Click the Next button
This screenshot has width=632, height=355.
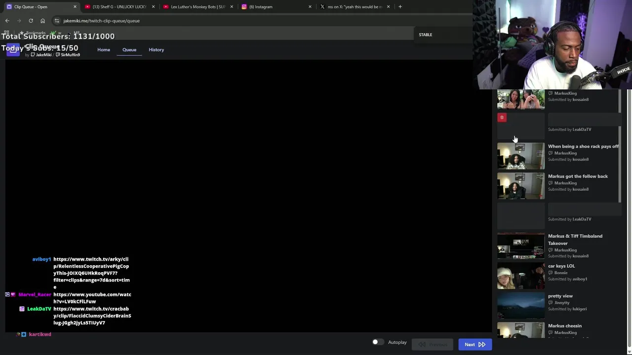click(475, 345)
